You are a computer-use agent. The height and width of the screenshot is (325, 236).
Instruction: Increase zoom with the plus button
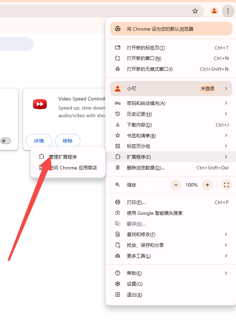coord(207,185)
